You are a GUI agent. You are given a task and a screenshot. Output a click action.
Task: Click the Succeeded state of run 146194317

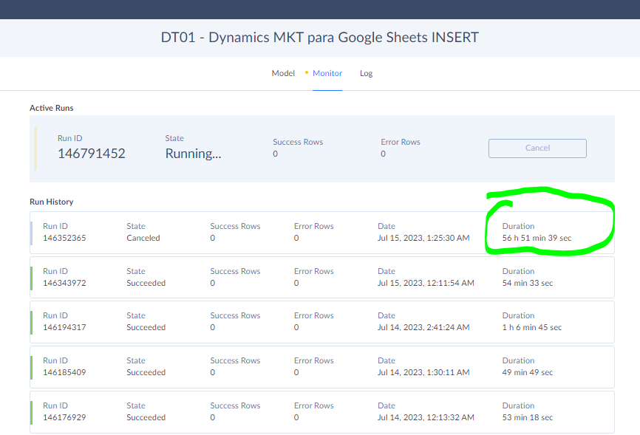(146, 327)
